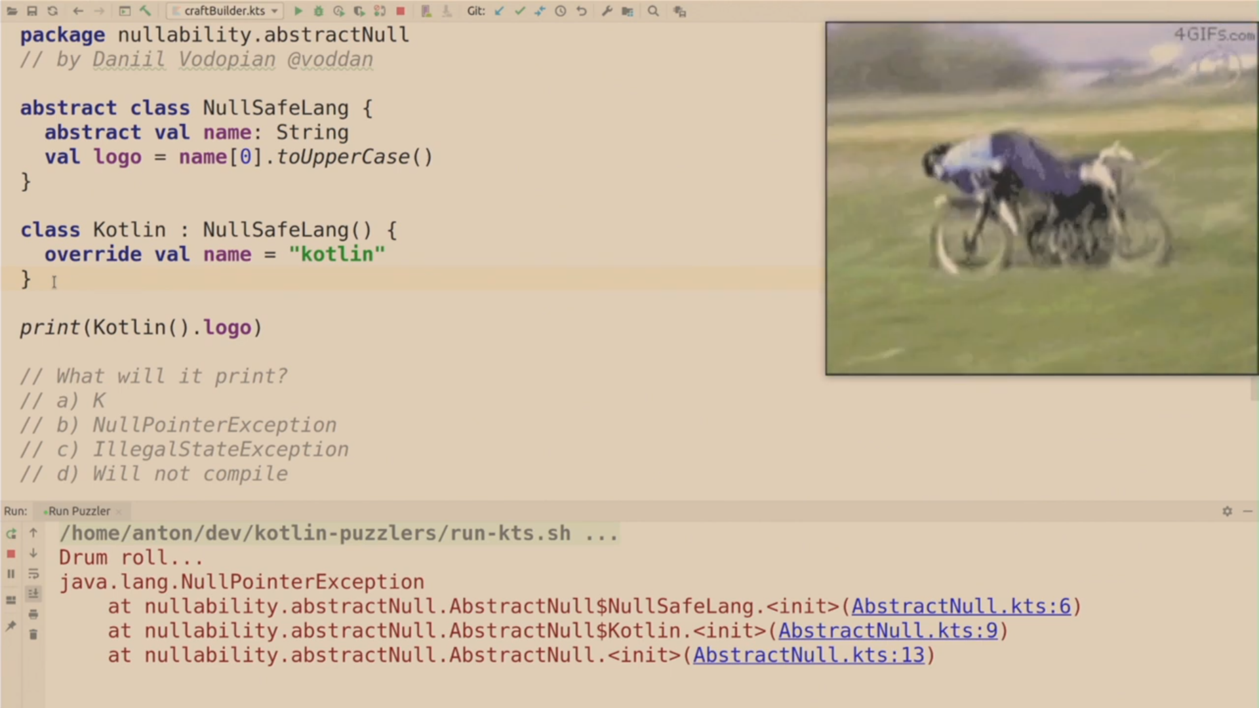1259x708 pixels.
Task: Toggle pin tab in Run panel
Action: point(11,626)
